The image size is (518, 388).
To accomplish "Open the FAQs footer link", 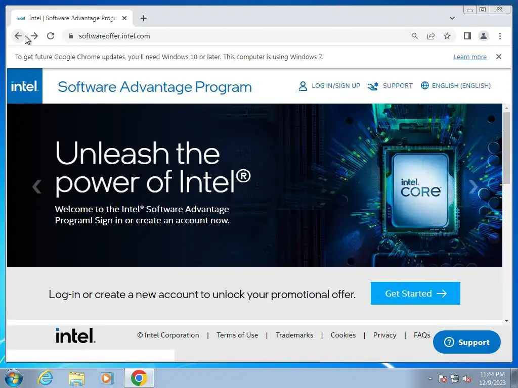I will pos(422,335).
